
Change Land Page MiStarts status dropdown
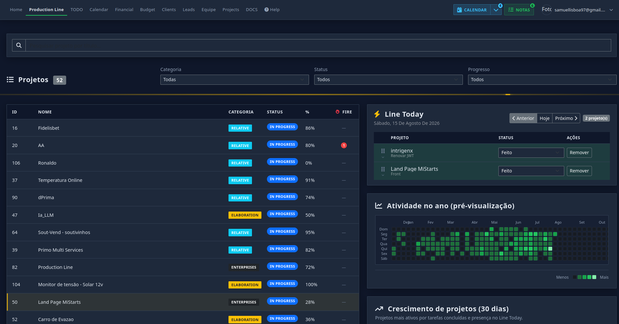click(x=531, y=171)
